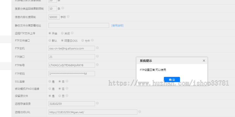The width and height of the screenshot is (235, 117).
Task: Click the FTP帐号 input field
Action: click(x=72, y=65)
